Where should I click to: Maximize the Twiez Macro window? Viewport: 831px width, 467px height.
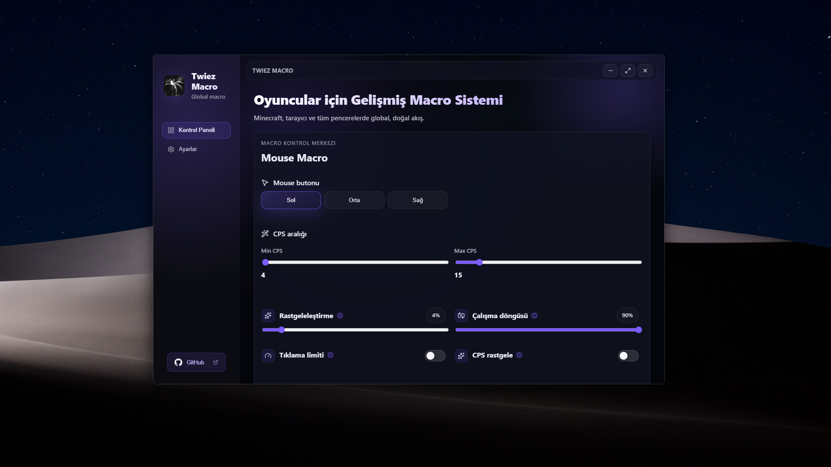coord(628,71)
